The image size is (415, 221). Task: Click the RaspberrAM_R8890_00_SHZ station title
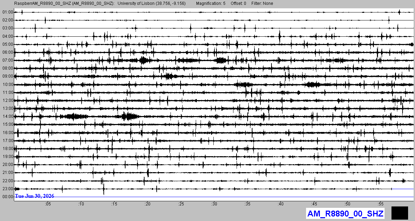point(64,3)
